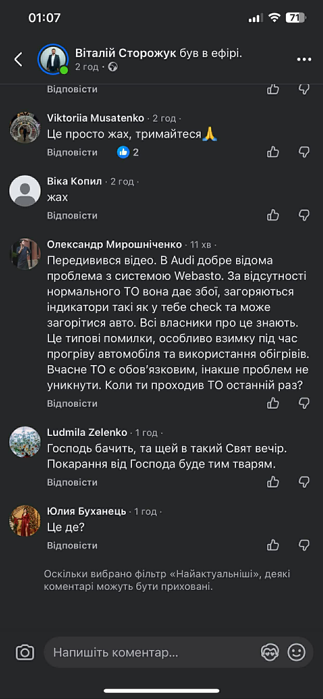The height and width of the screenshot is (699, 323).
Task: Open Віталій Сторожук's profile picture
Action: tap(53, 59)
